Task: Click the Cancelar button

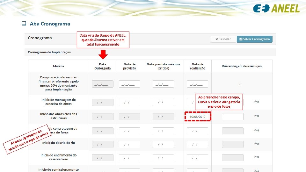Action: [x=223, y=39]
